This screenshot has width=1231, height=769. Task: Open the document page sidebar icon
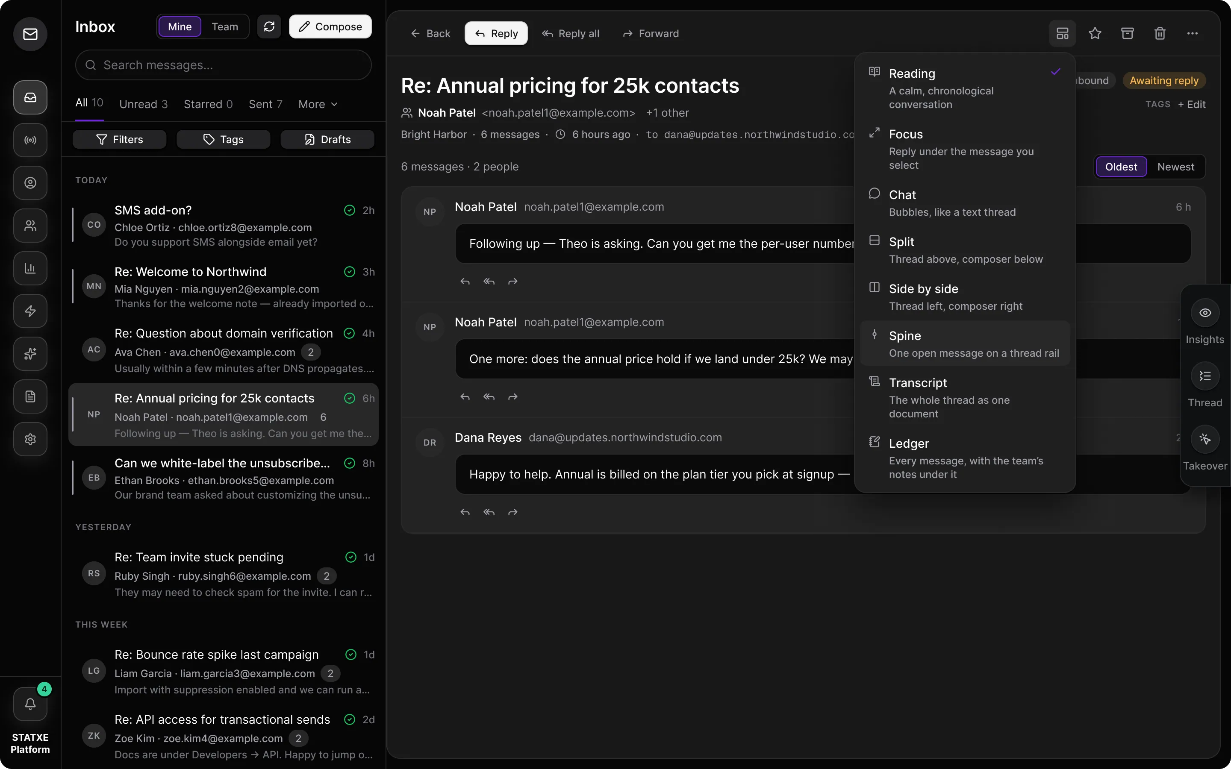pyautogui.click(x=30, y=396)
